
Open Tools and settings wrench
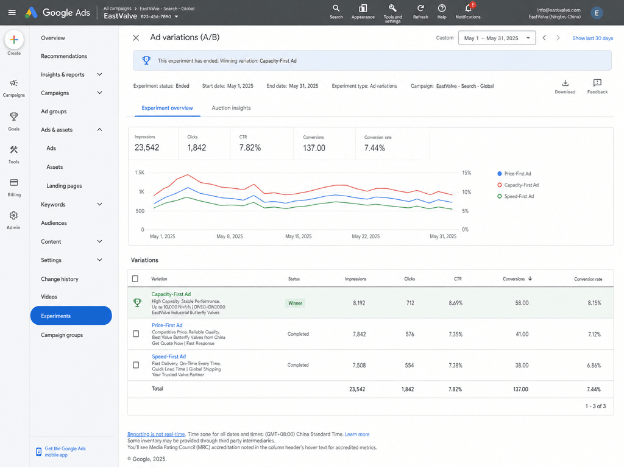[x=393, y=13]
